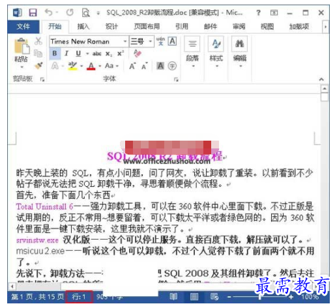This screenshot has height=306, width=335.
Task: Click the Shrink Font icon
Action: [145, 66]
